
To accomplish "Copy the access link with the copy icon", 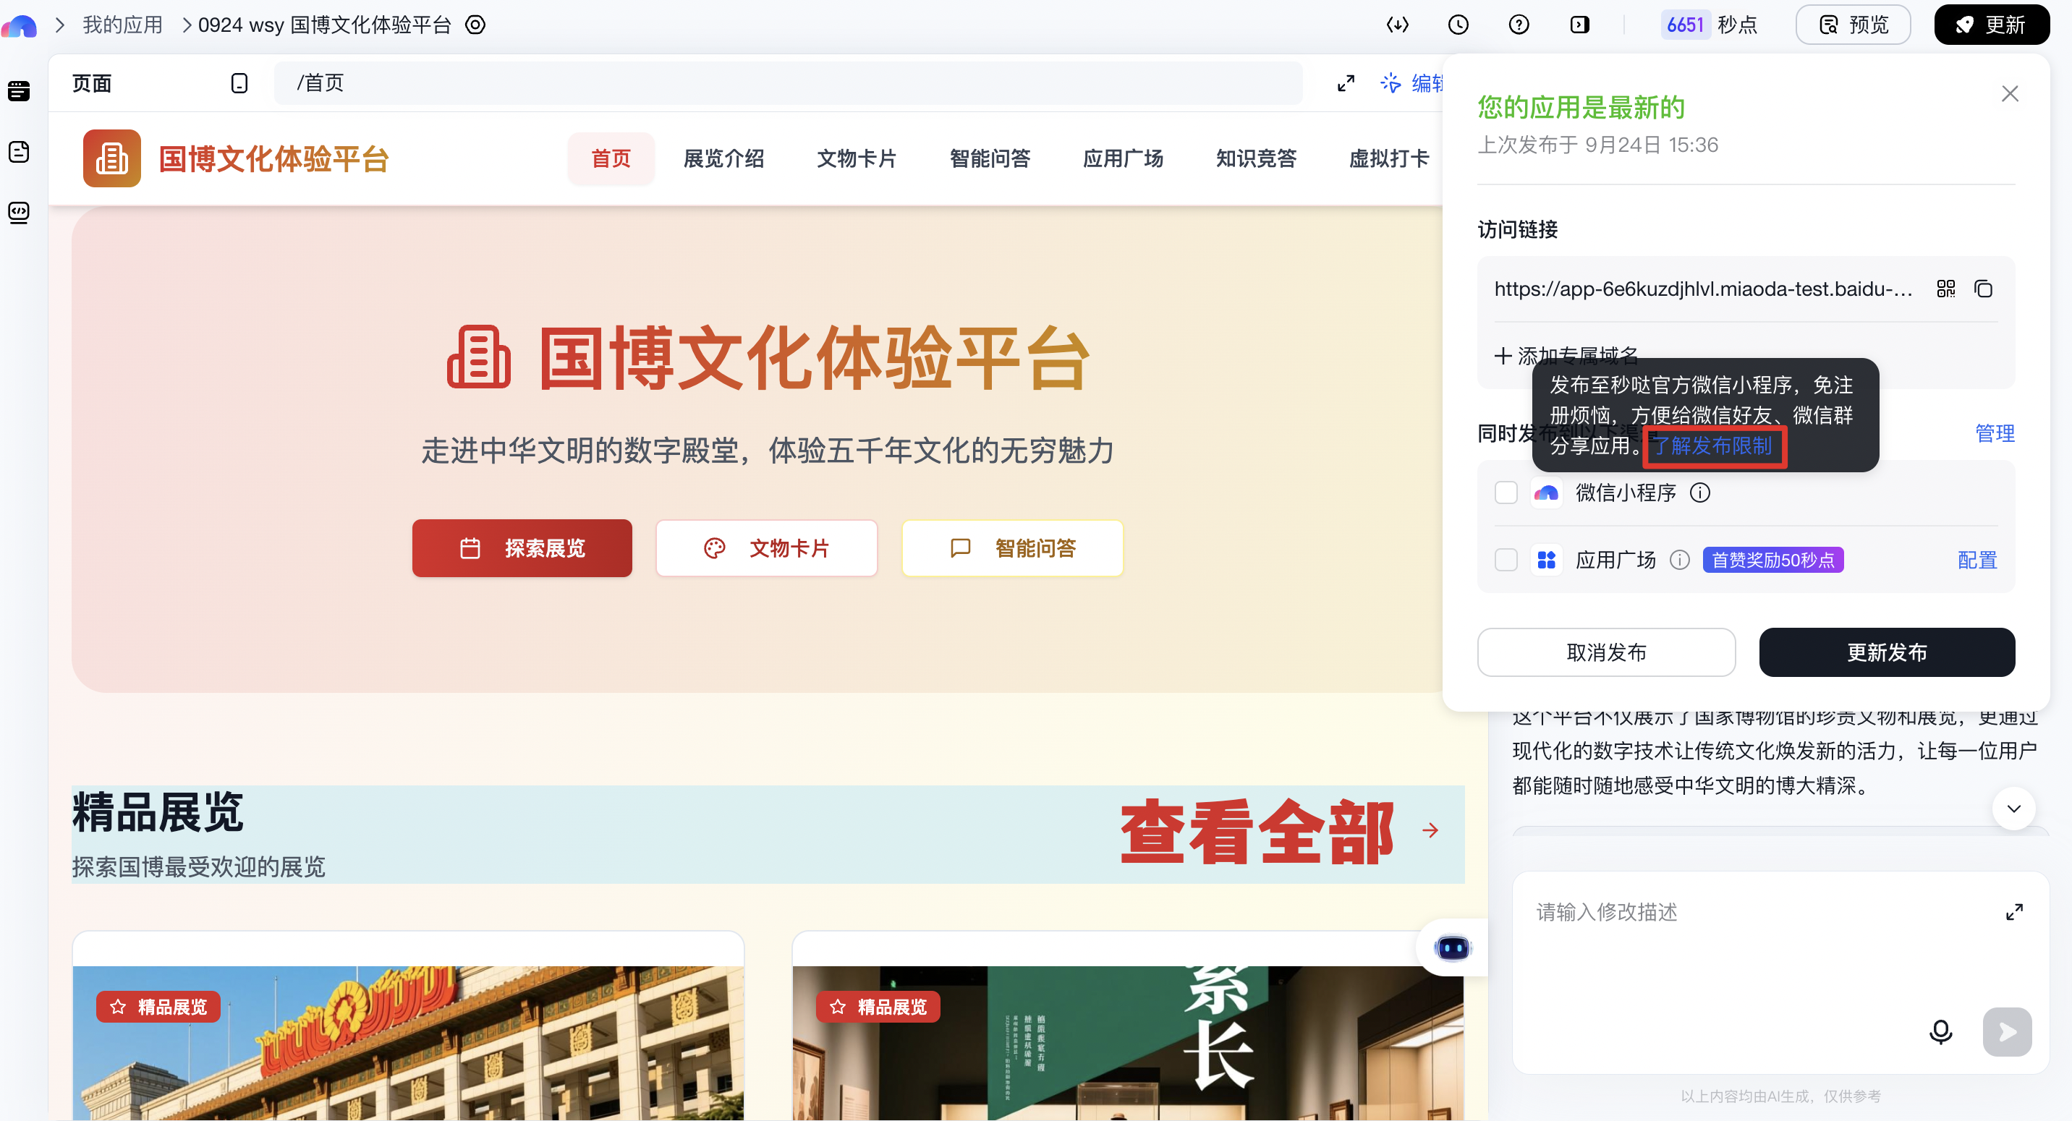I will pyautogui.click(x=1984, y=289).
